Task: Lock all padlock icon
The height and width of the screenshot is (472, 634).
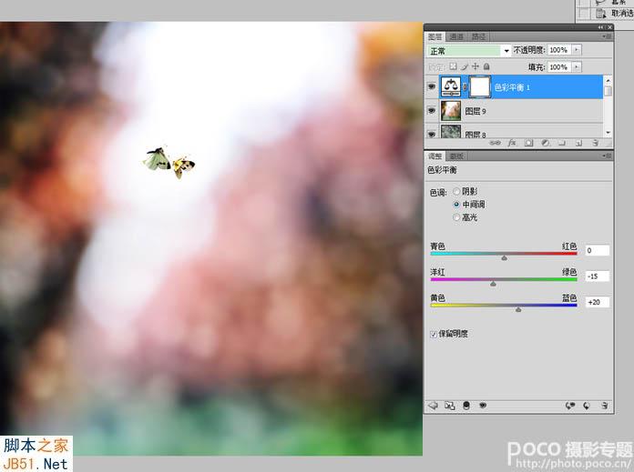Action: coord(486,66)
